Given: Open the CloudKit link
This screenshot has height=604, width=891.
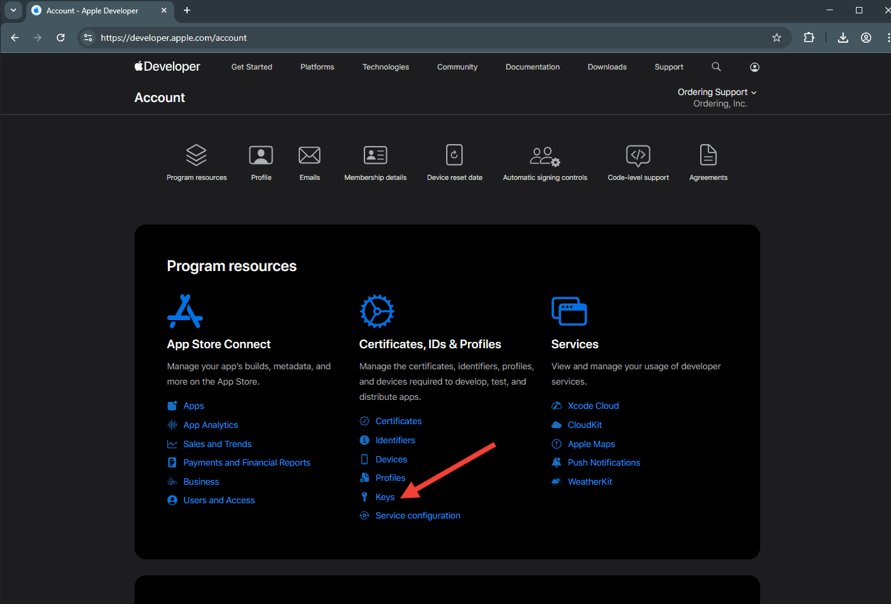Looking at the screenshot, I should pos(585,425).
